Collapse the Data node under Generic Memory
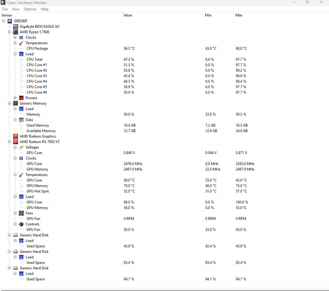The width and height of the screenshot is (329, 291). 15,120
